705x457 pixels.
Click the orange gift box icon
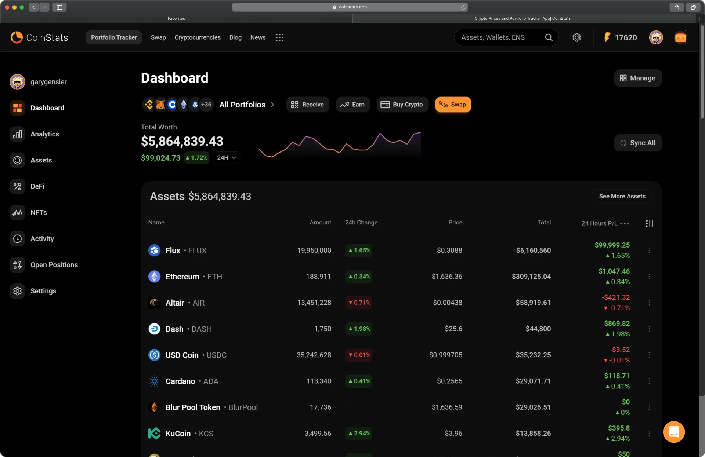coord(680,37)
